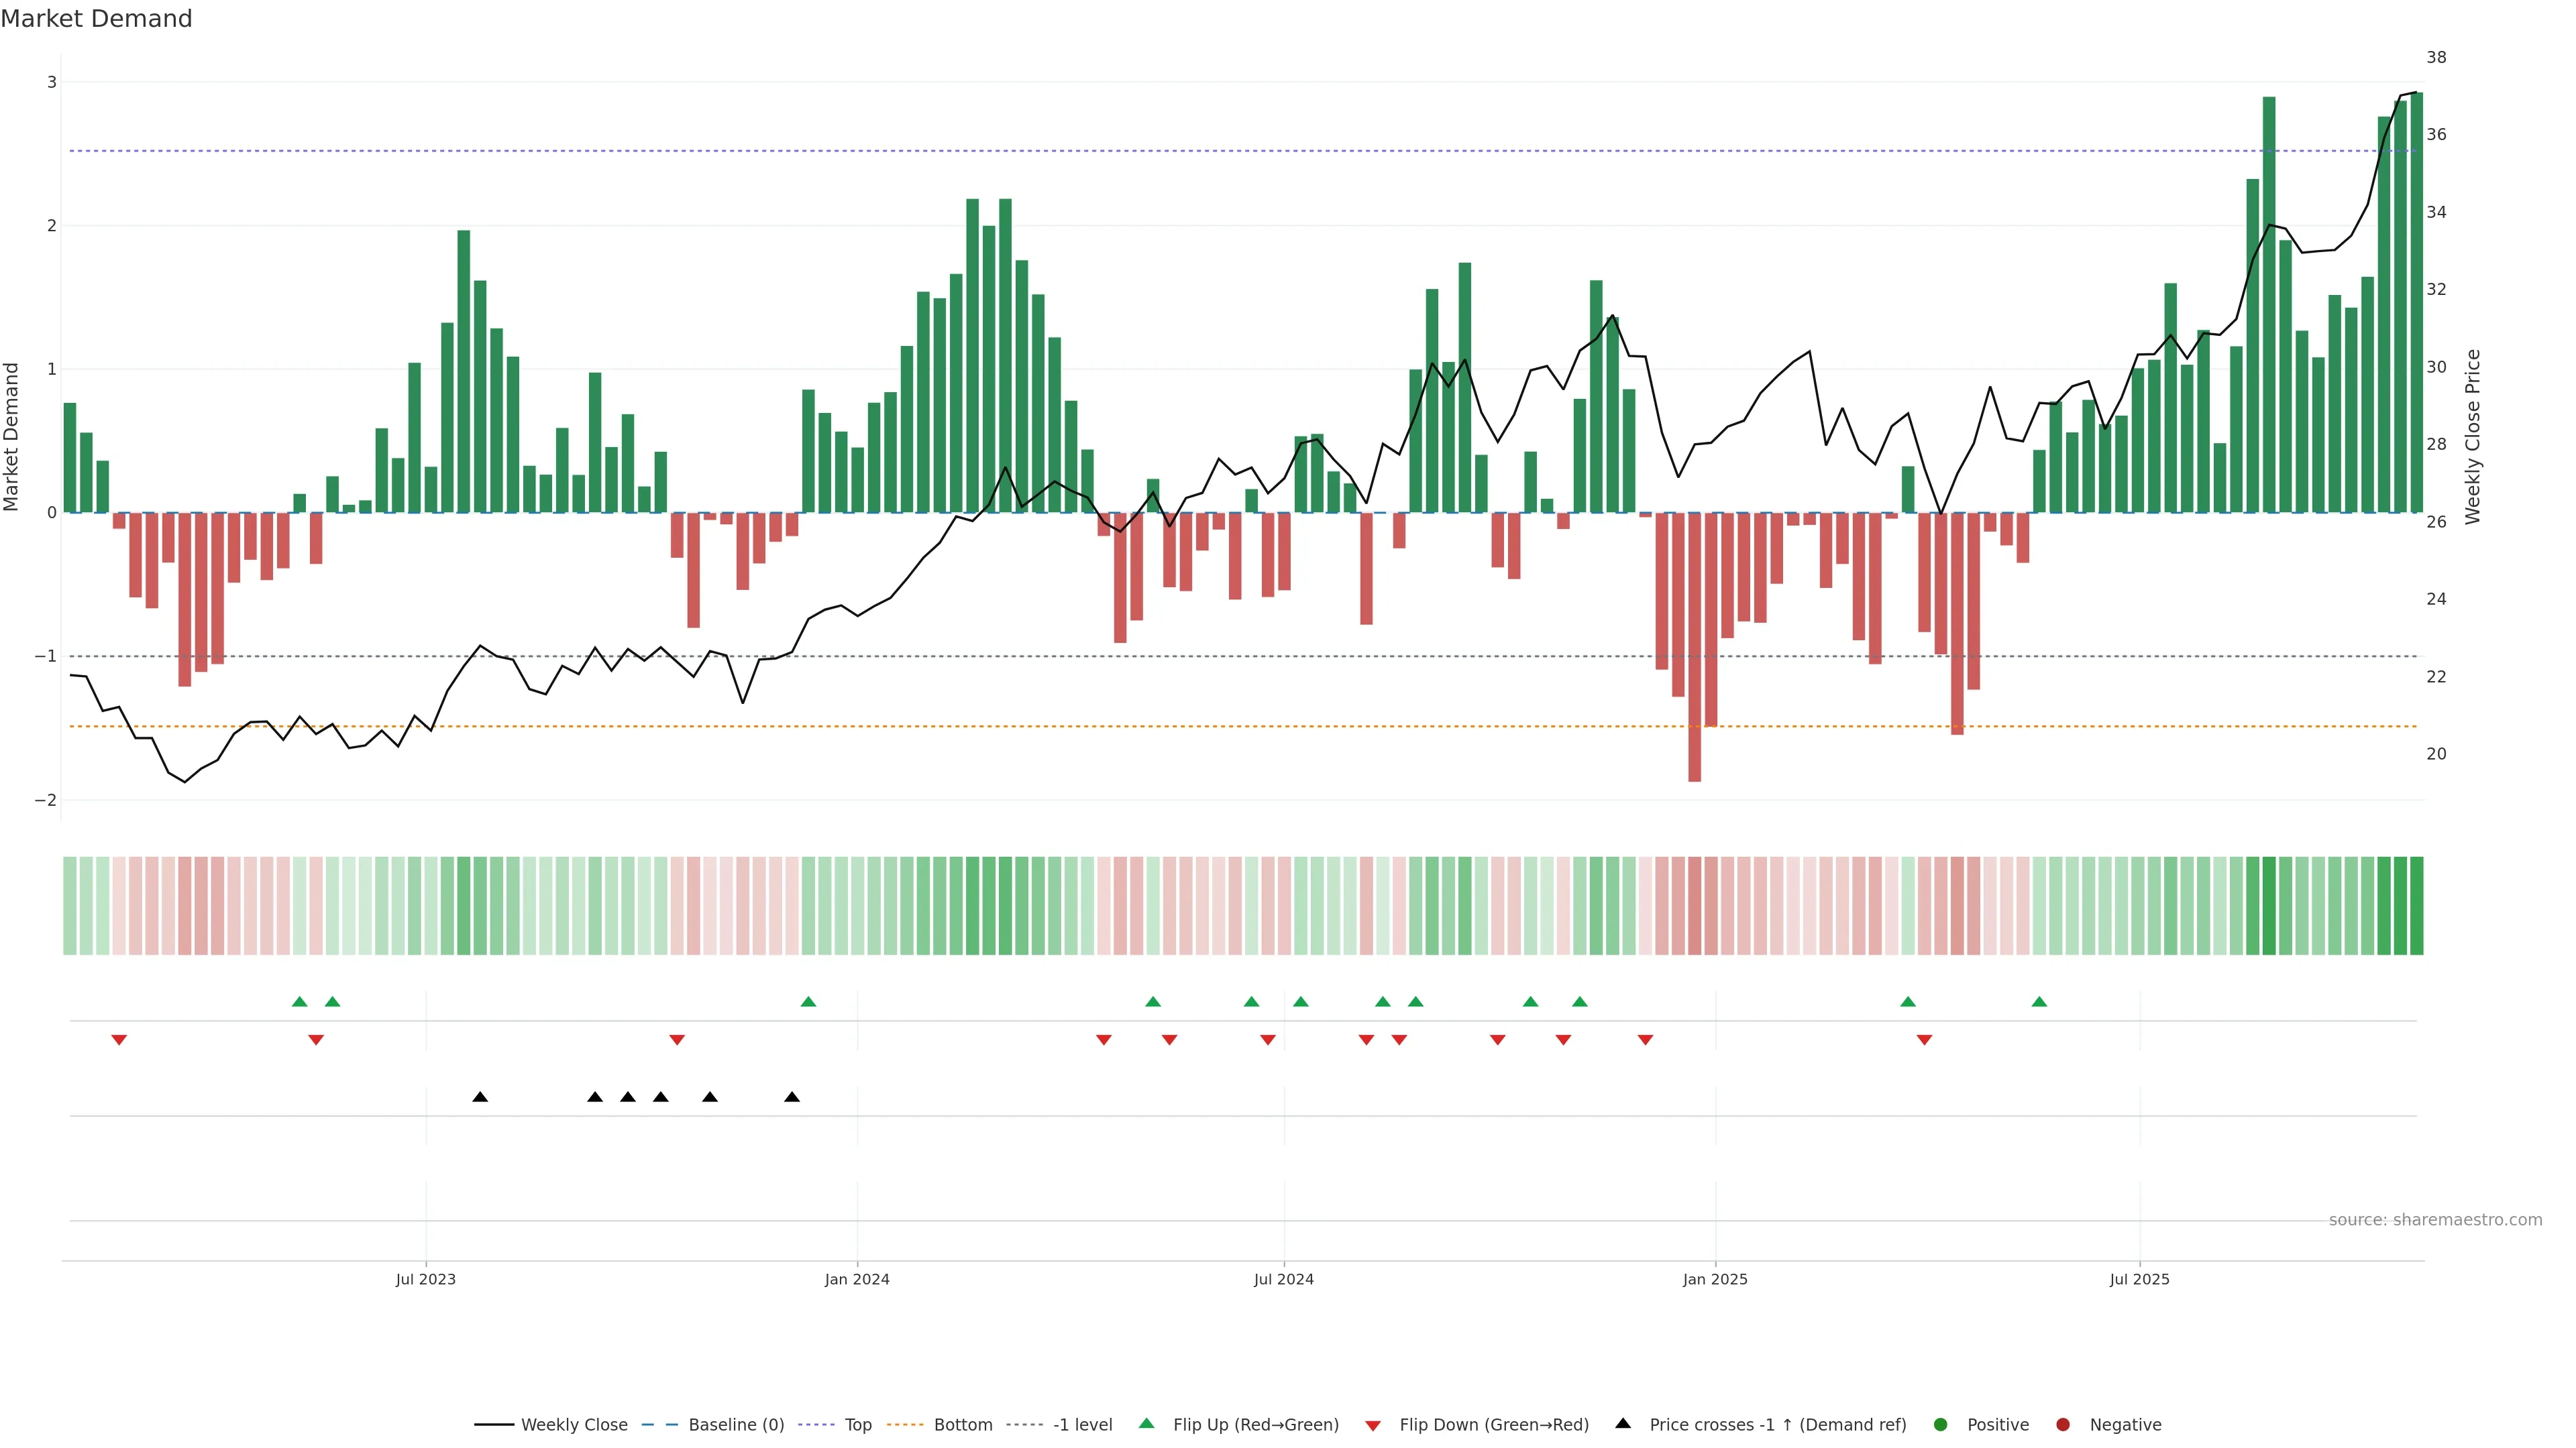Click the red Negative legend circle
2576x1448 pixels.
(x=2063, y=1424)
